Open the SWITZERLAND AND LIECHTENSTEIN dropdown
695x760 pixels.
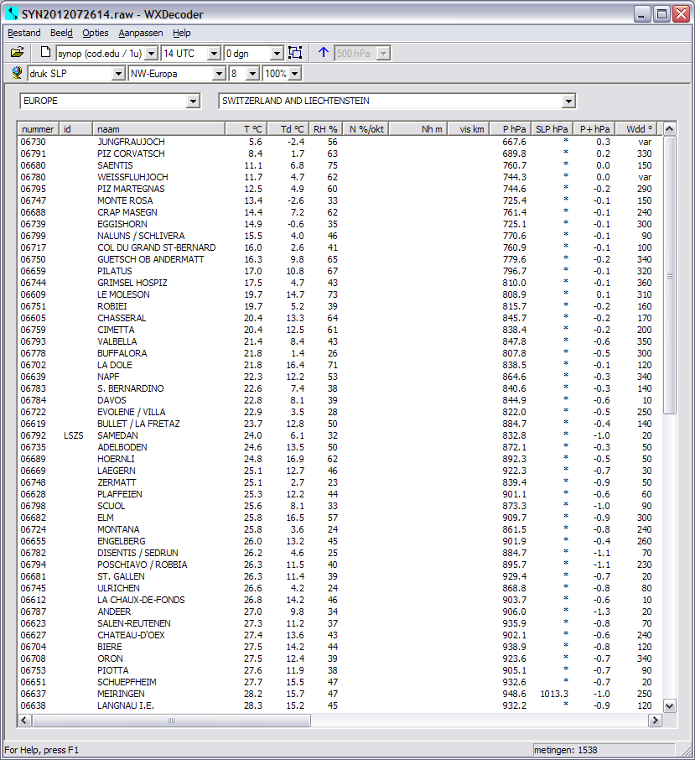[x=568, y=101]
